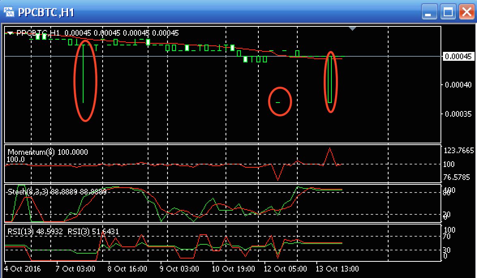
Task: Click the 123.7665 momentum scale value
Action: pos(459,150)
